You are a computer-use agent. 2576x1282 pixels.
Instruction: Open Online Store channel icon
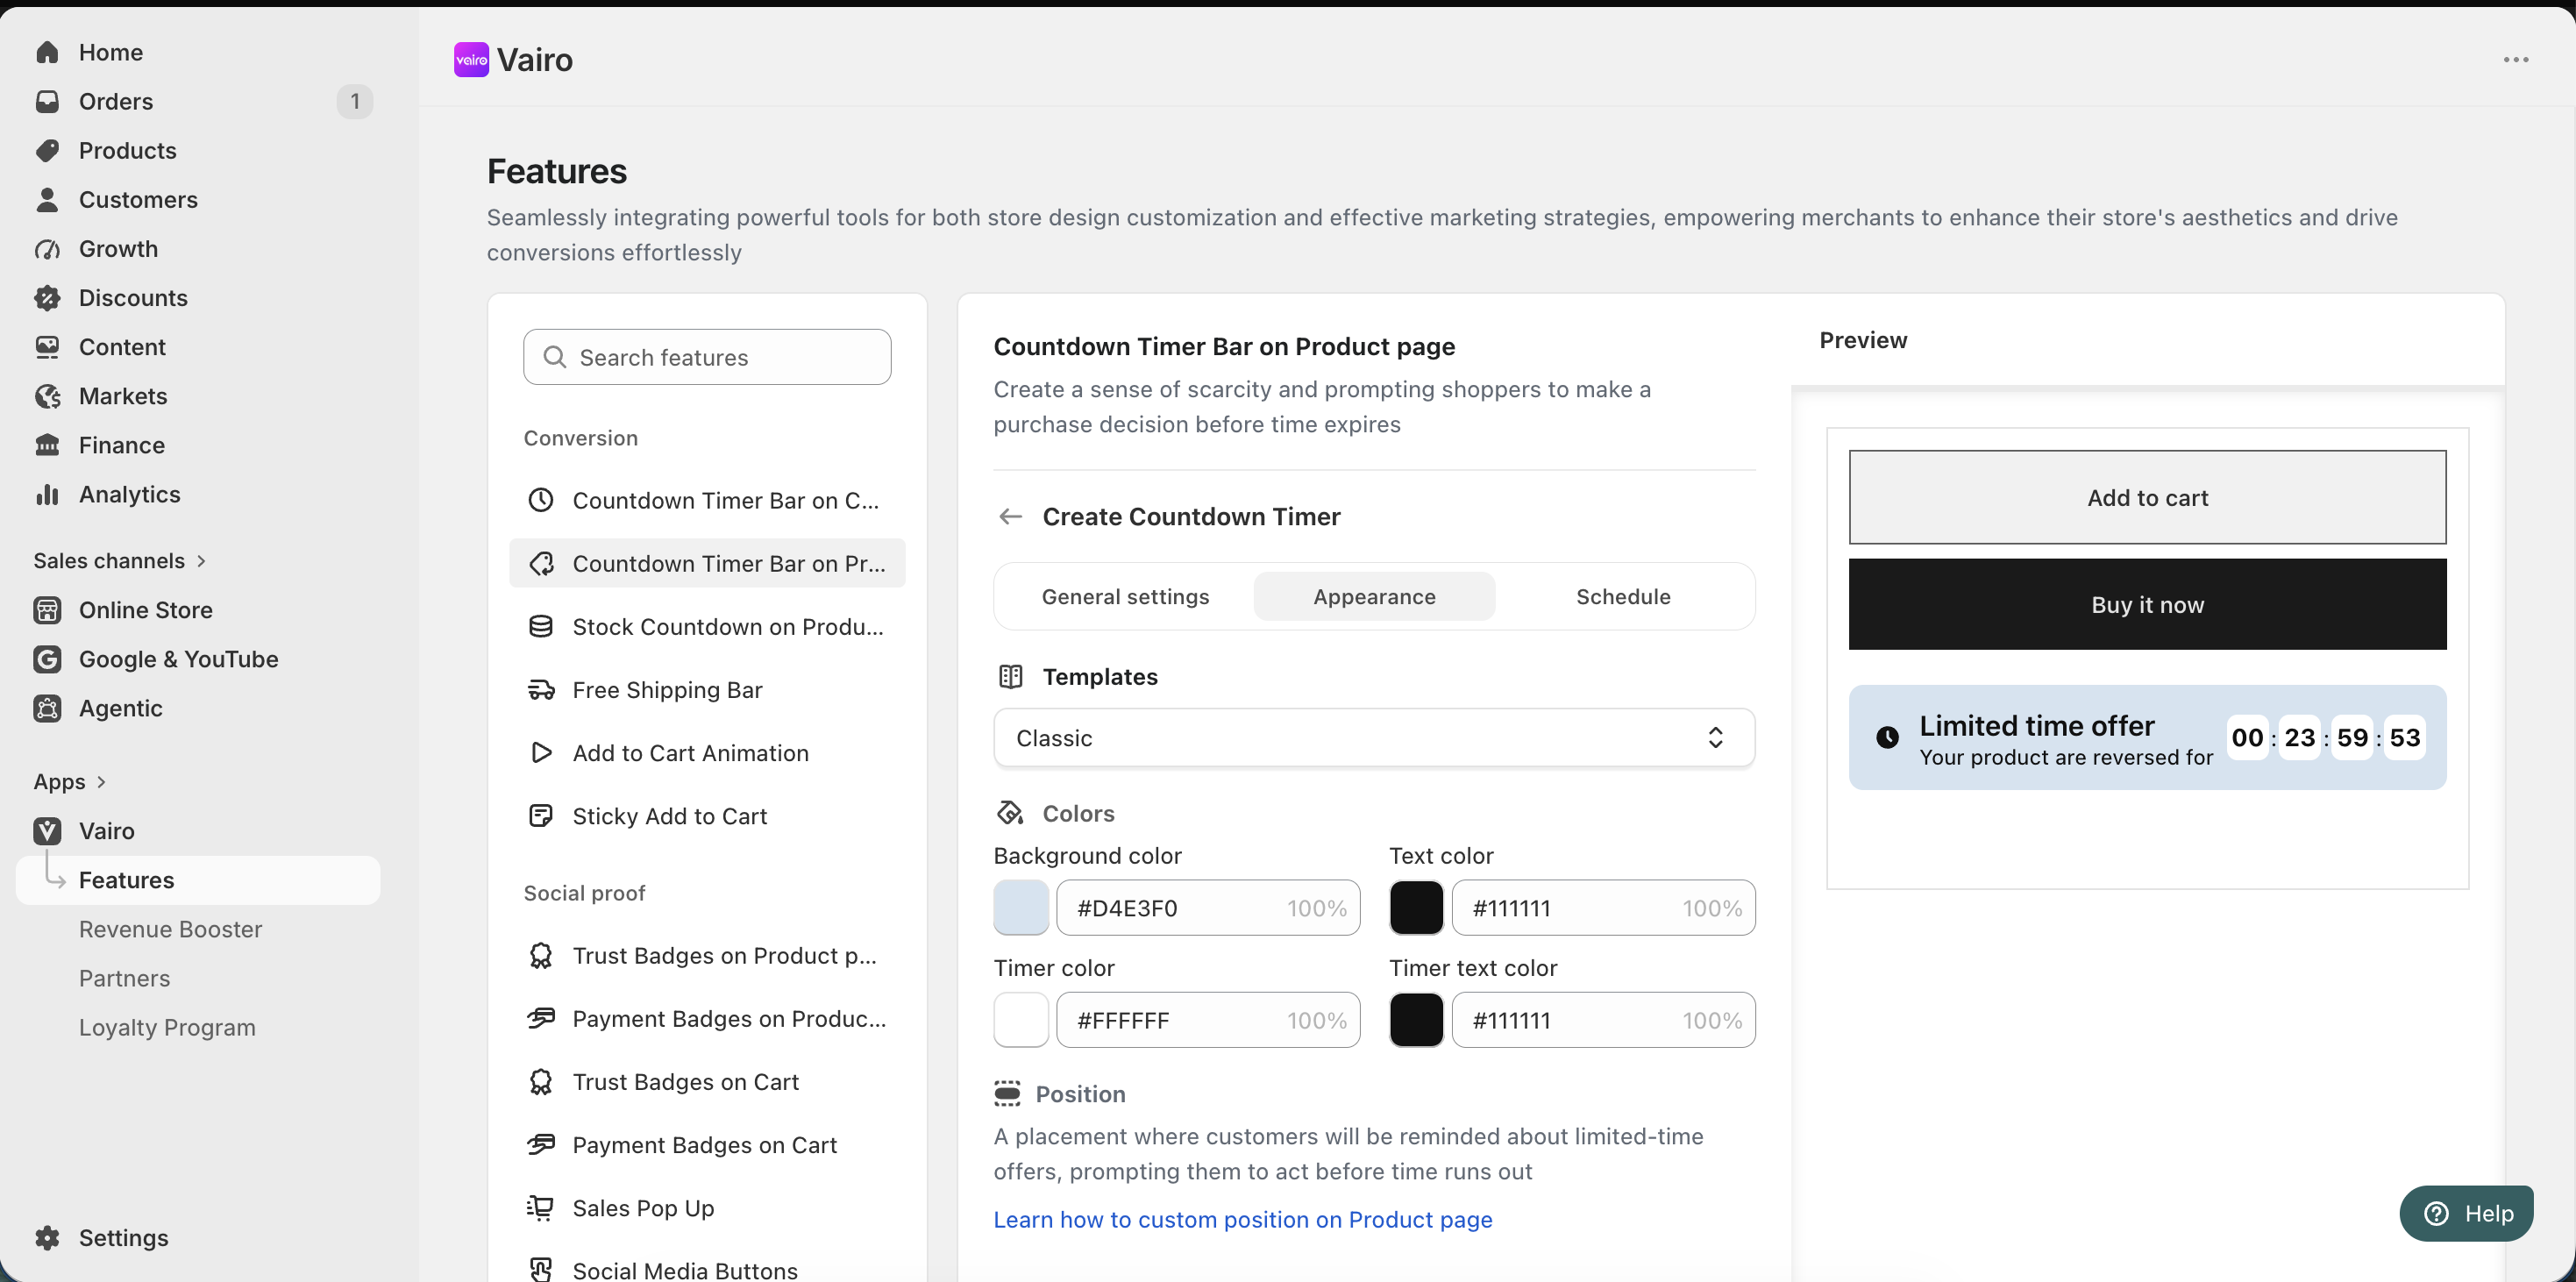(x=47, y=609)
